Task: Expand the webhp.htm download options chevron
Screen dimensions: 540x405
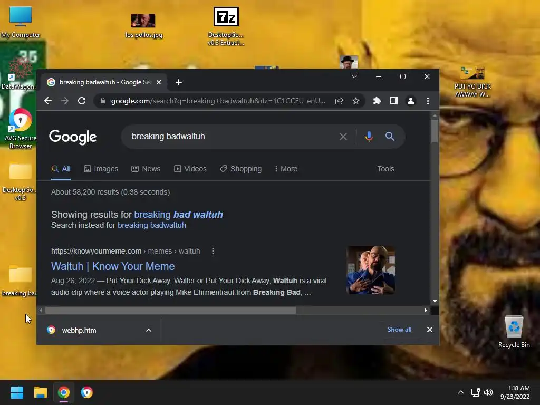Action: (x=148, y=330)
